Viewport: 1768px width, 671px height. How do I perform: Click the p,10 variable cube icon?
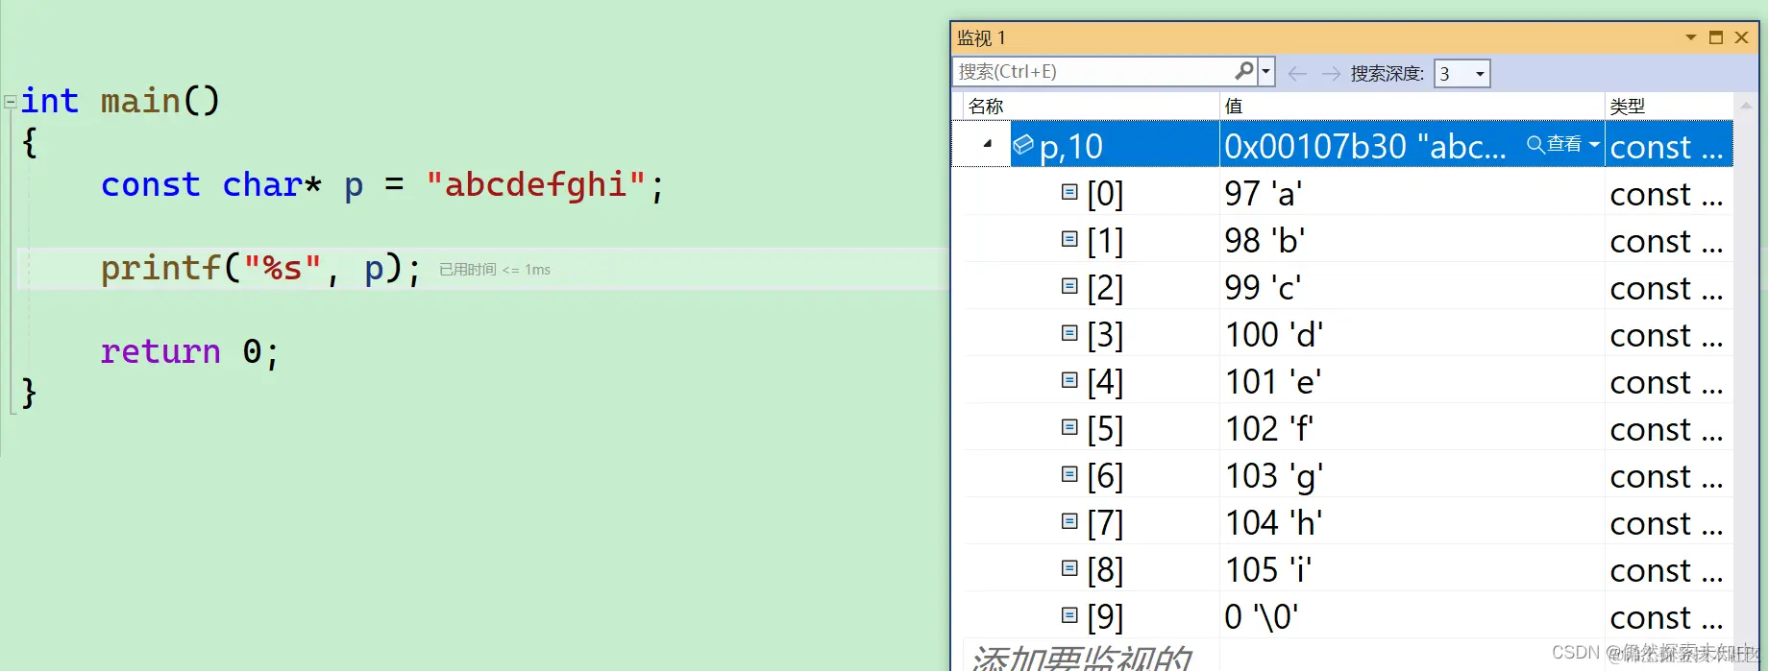pos(1023,145)
